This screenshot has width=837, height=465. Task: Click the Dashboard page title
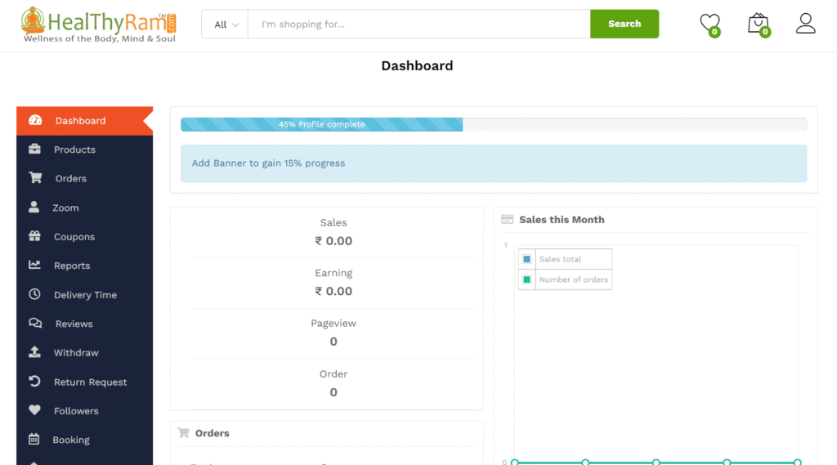tap(417, 65)
